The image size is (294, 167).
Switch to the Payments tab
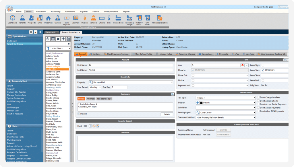tap(222, 54)
